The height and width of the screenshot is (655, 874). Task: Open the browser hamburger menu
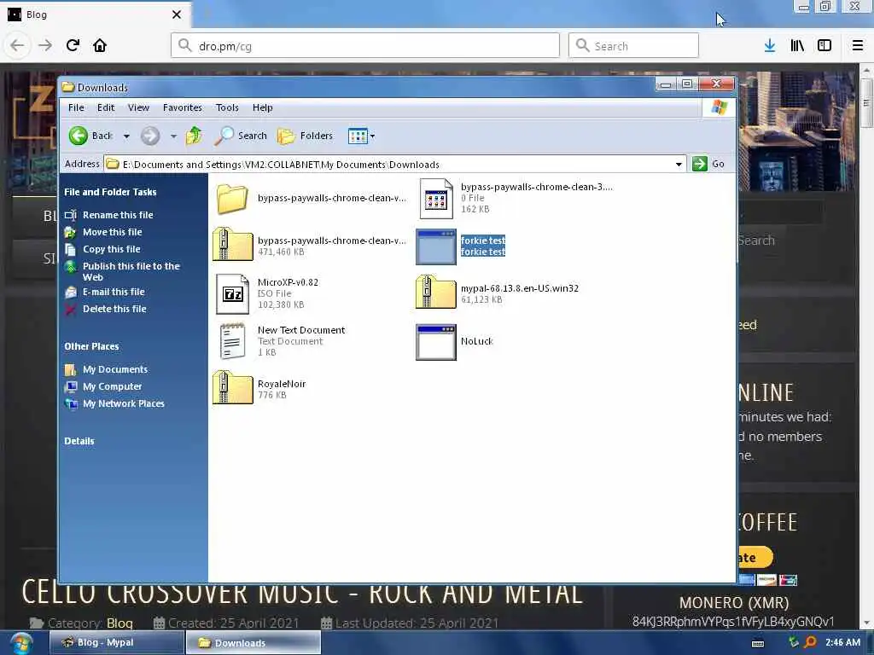point(858,46)
